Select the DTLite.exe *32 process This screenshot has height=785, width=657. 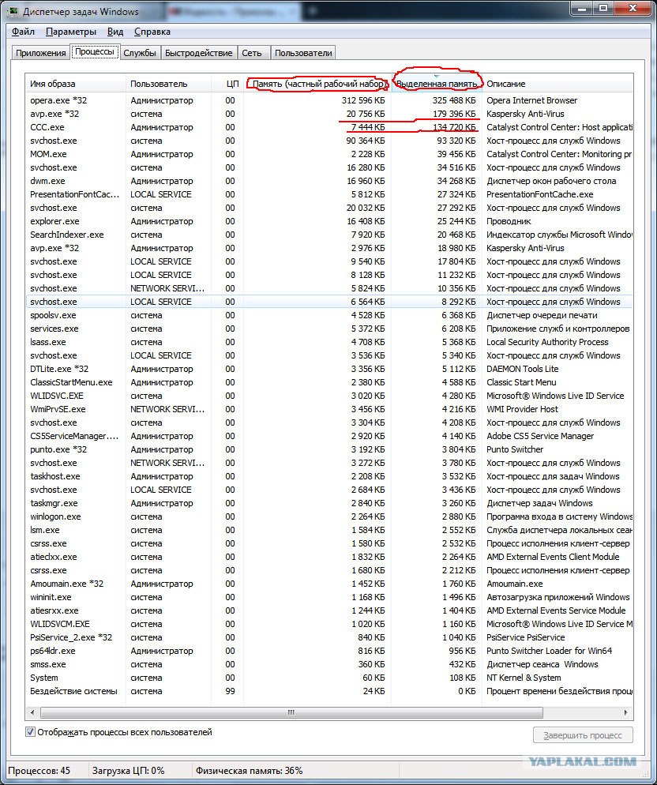pos(329,369)
